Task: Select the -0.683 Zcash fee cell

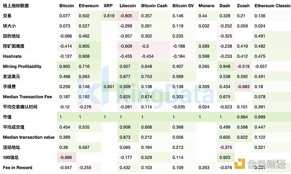Action: (x=243, y=87)
